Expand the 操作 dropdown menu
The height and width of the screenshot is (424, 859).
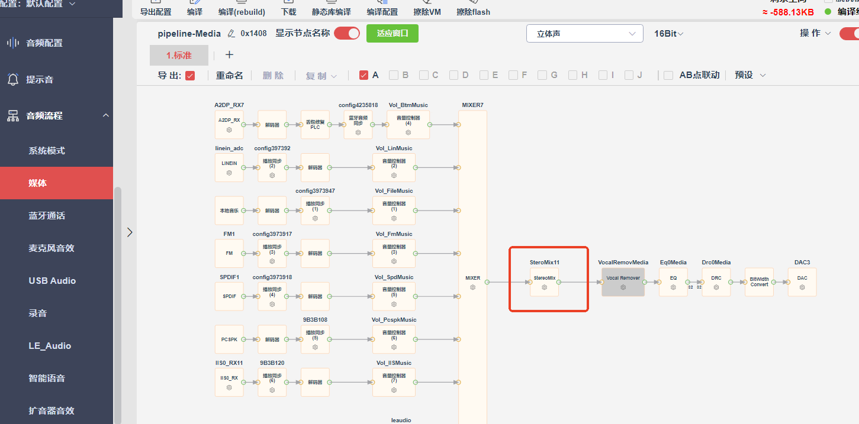(x=815, y=33)
